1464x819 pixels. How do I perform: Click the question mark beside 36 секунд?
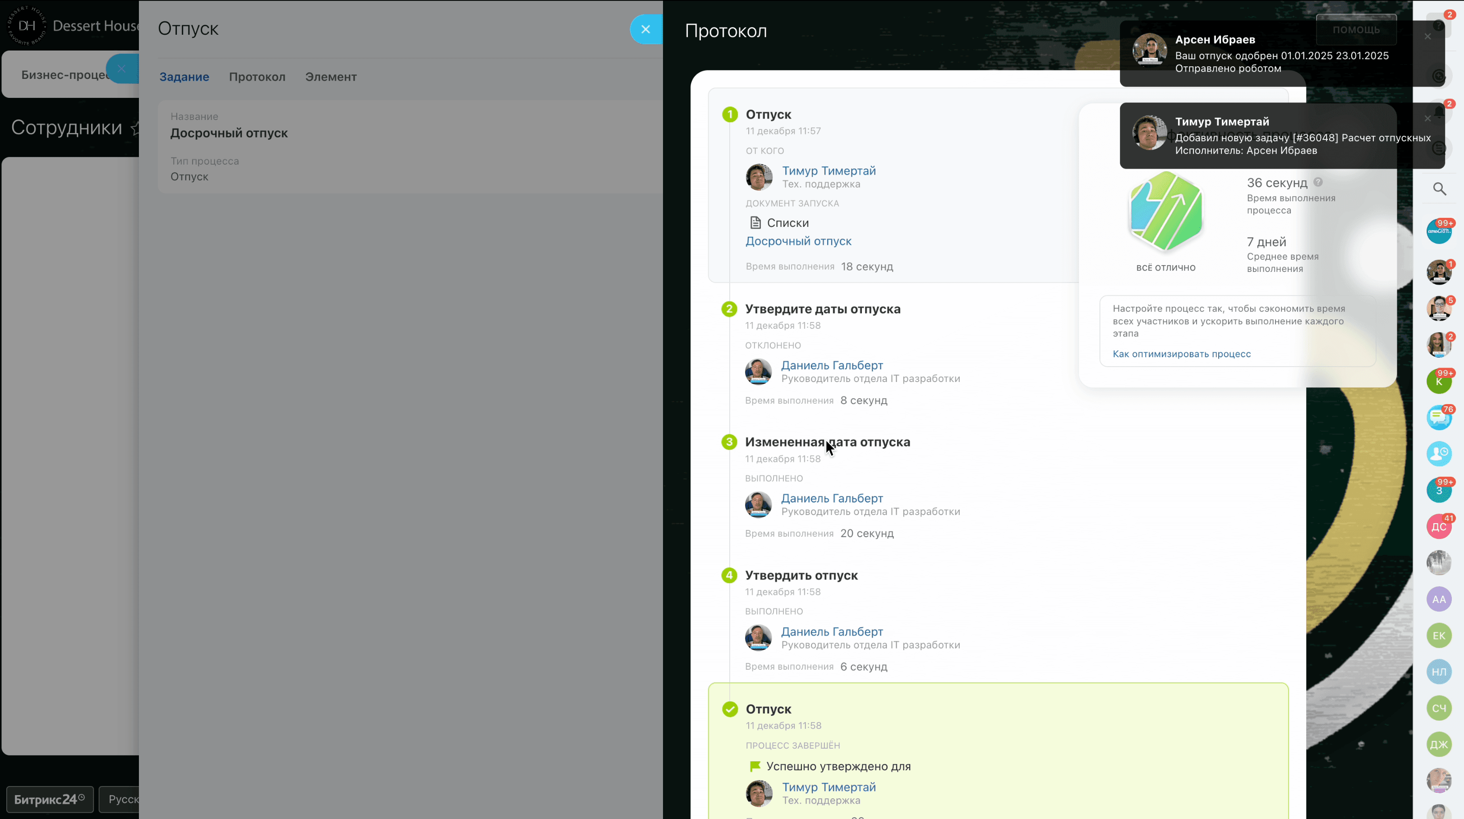click(x=1318, y=183)
